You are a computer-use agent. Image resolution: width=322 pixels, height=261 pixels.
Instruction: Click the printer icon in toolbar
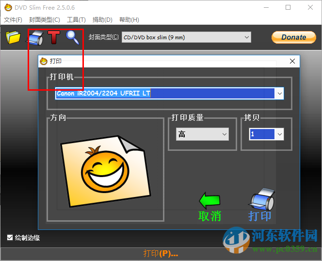tap(35, 38)
